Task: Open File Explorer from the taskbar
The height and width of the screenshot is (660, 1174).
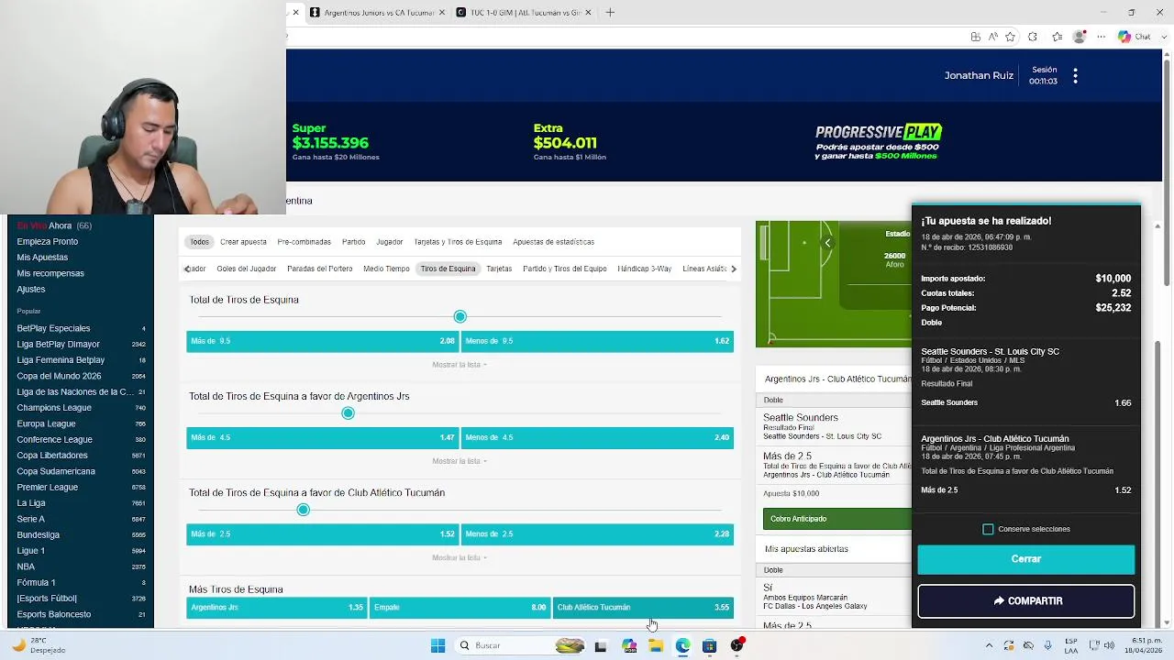Action: click(656, 645)
